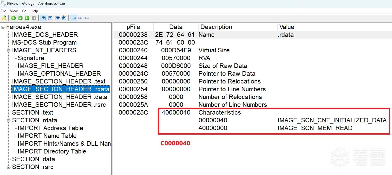Toggle the two-segment width view button
This screenshot has height=175, width=392.
pos(80,18)
